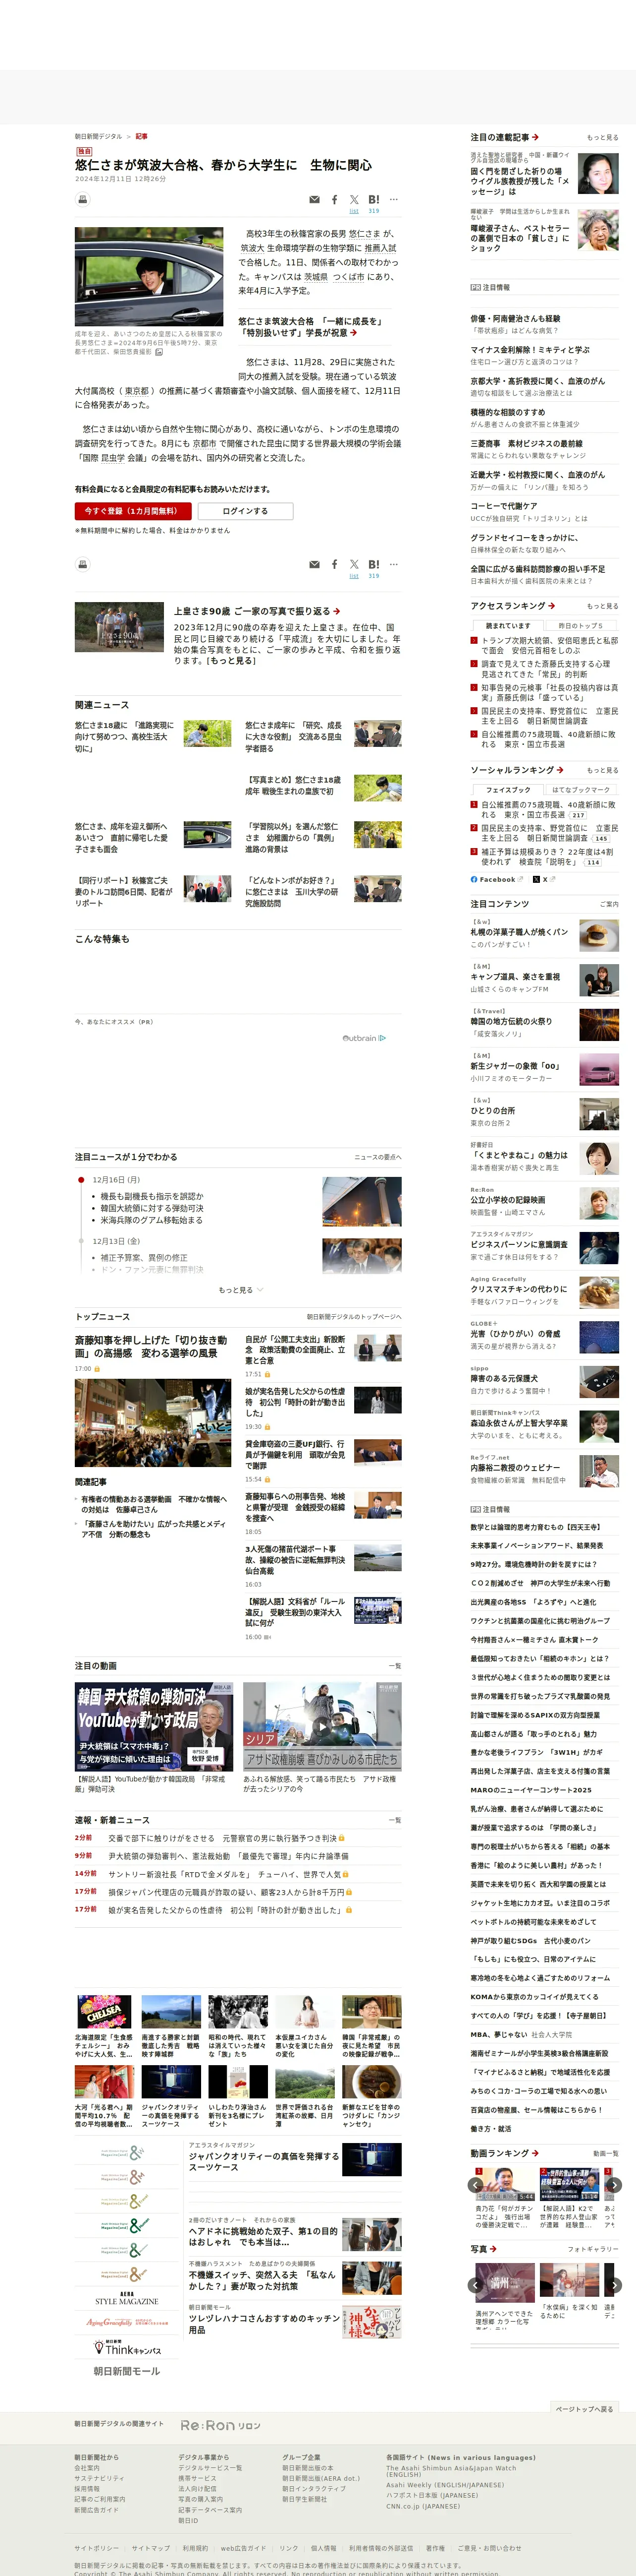The height and width of the screenshot is (2576, 636).
Task: Click 朝日新聞デジタル in the breadcrumb
Action: tap(98, 136)
